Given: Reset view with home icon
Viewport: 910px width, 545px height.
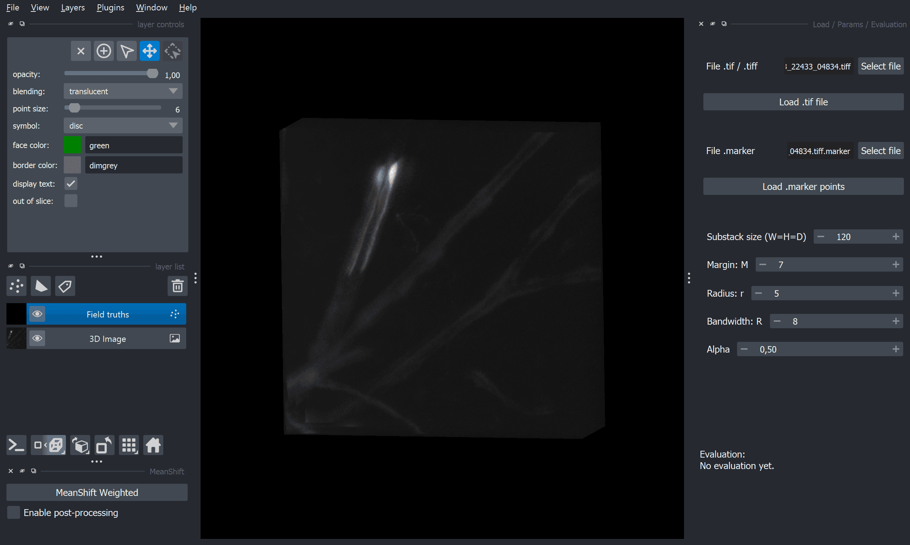Looking at the screenshot, I should click(x=153, y=445).
